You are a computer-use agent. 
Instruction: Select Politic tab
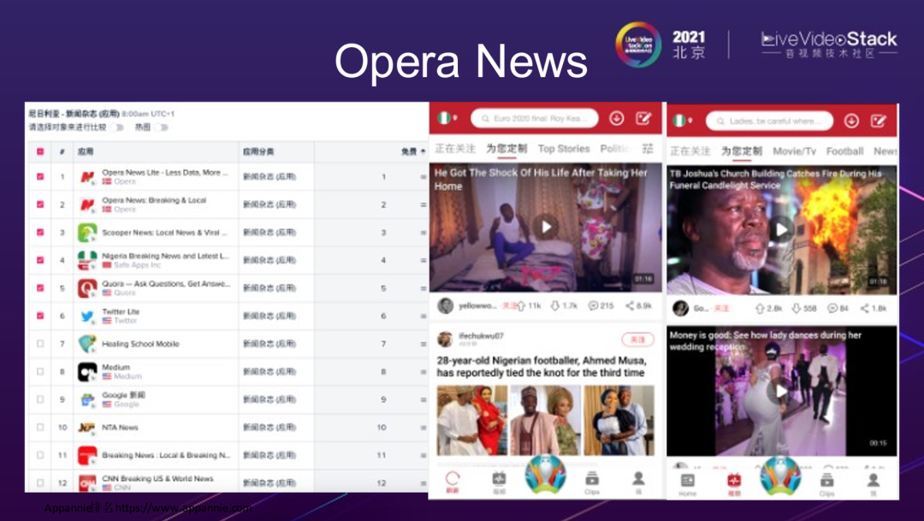(616, 149)
